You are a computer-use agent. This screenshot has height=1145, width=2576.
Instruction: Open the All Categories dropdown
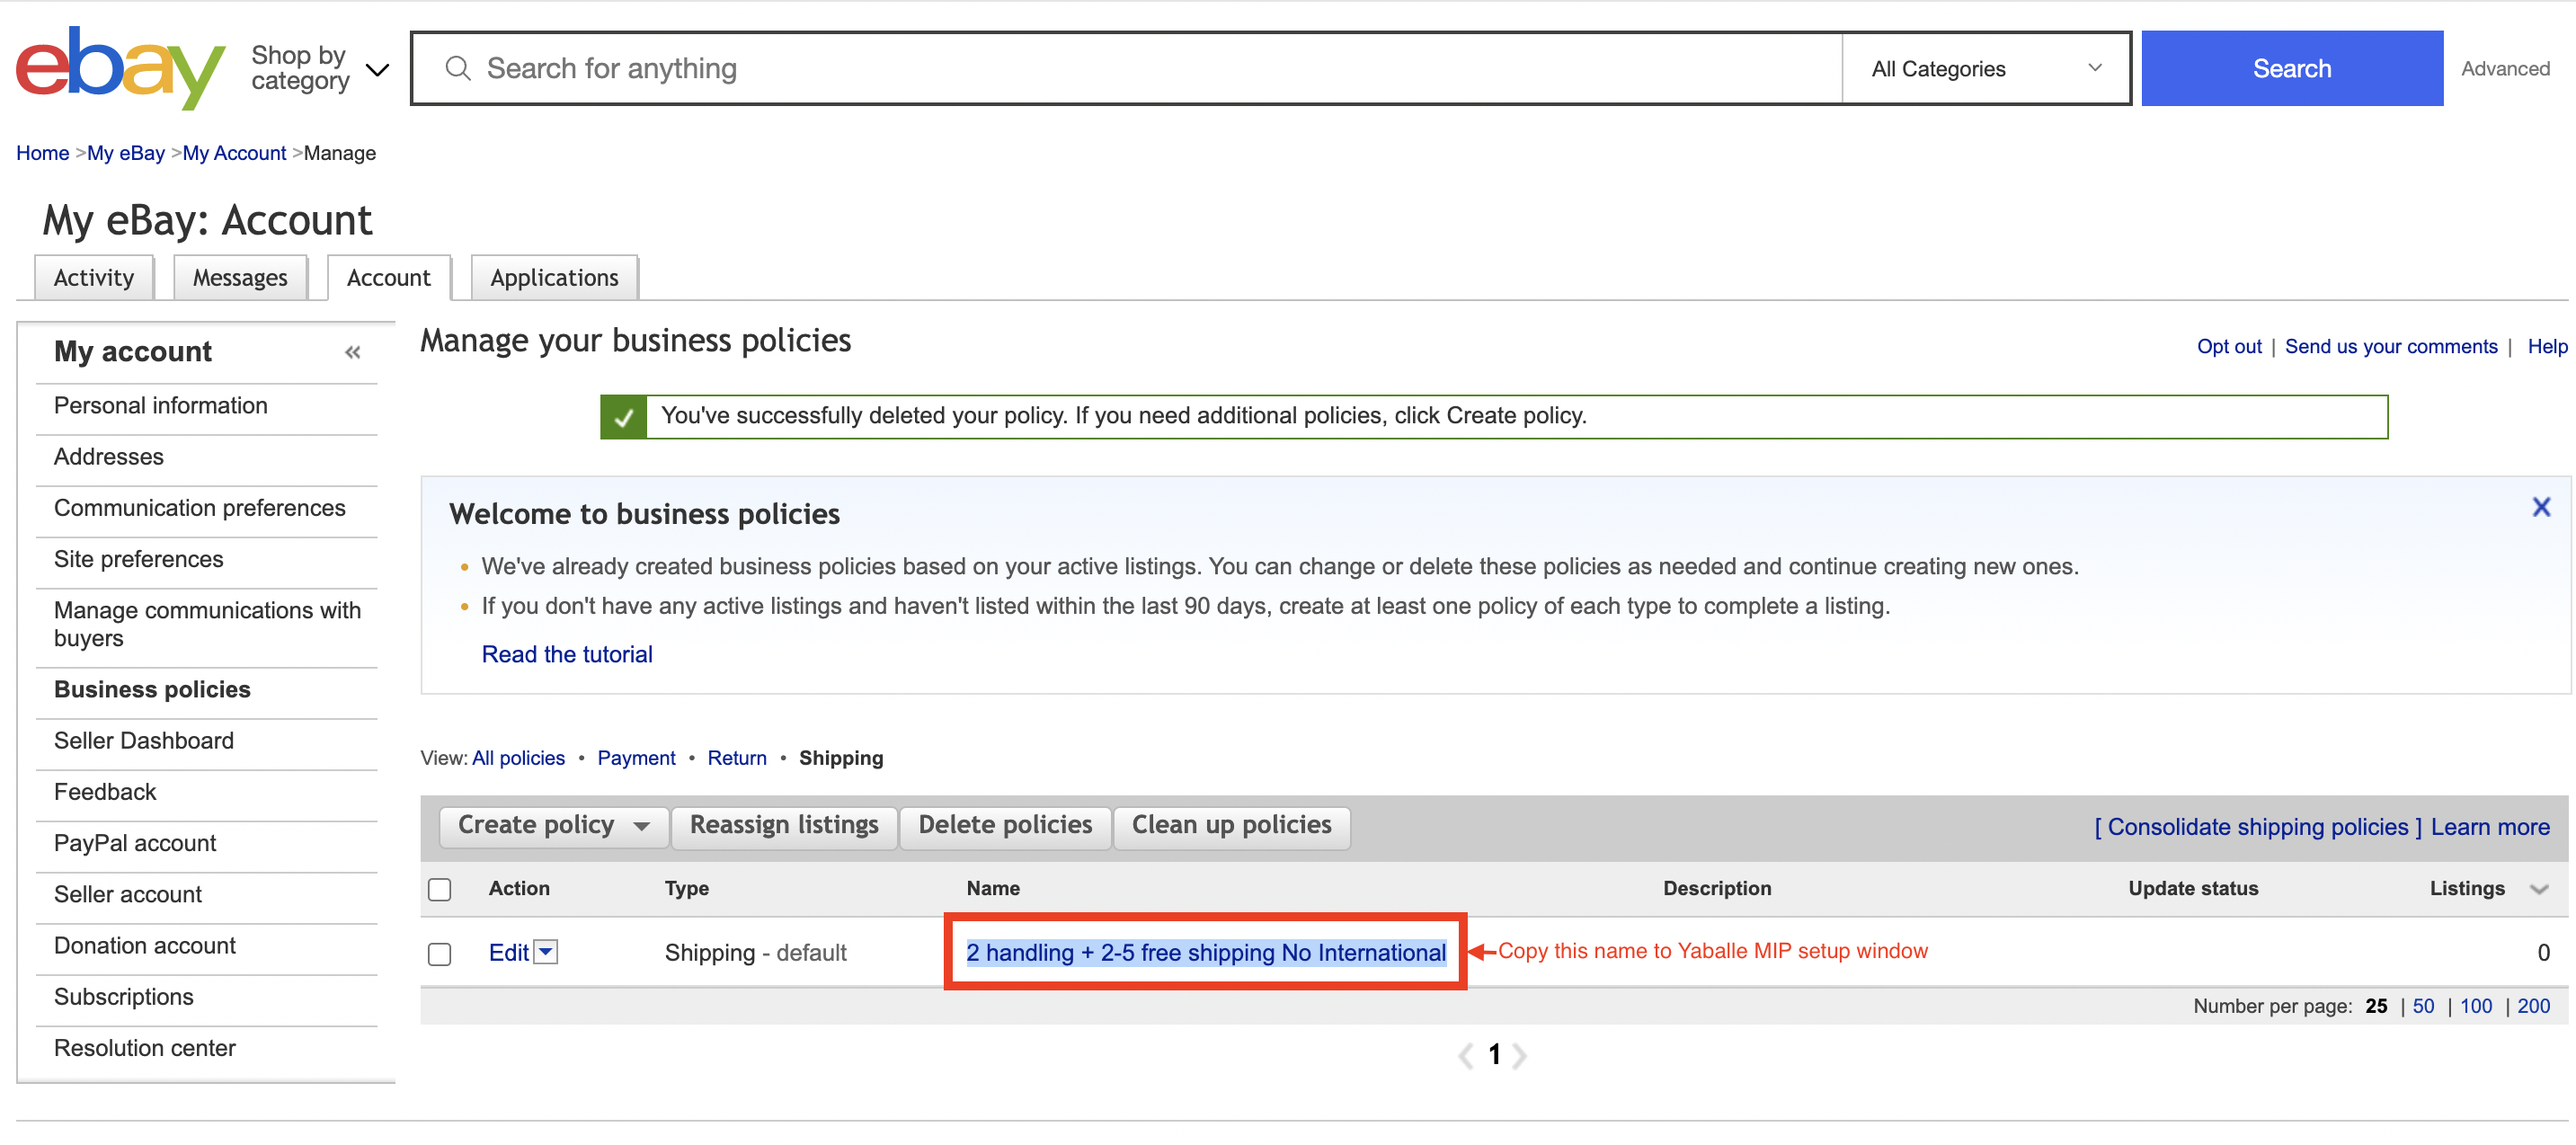[1986, 68]
